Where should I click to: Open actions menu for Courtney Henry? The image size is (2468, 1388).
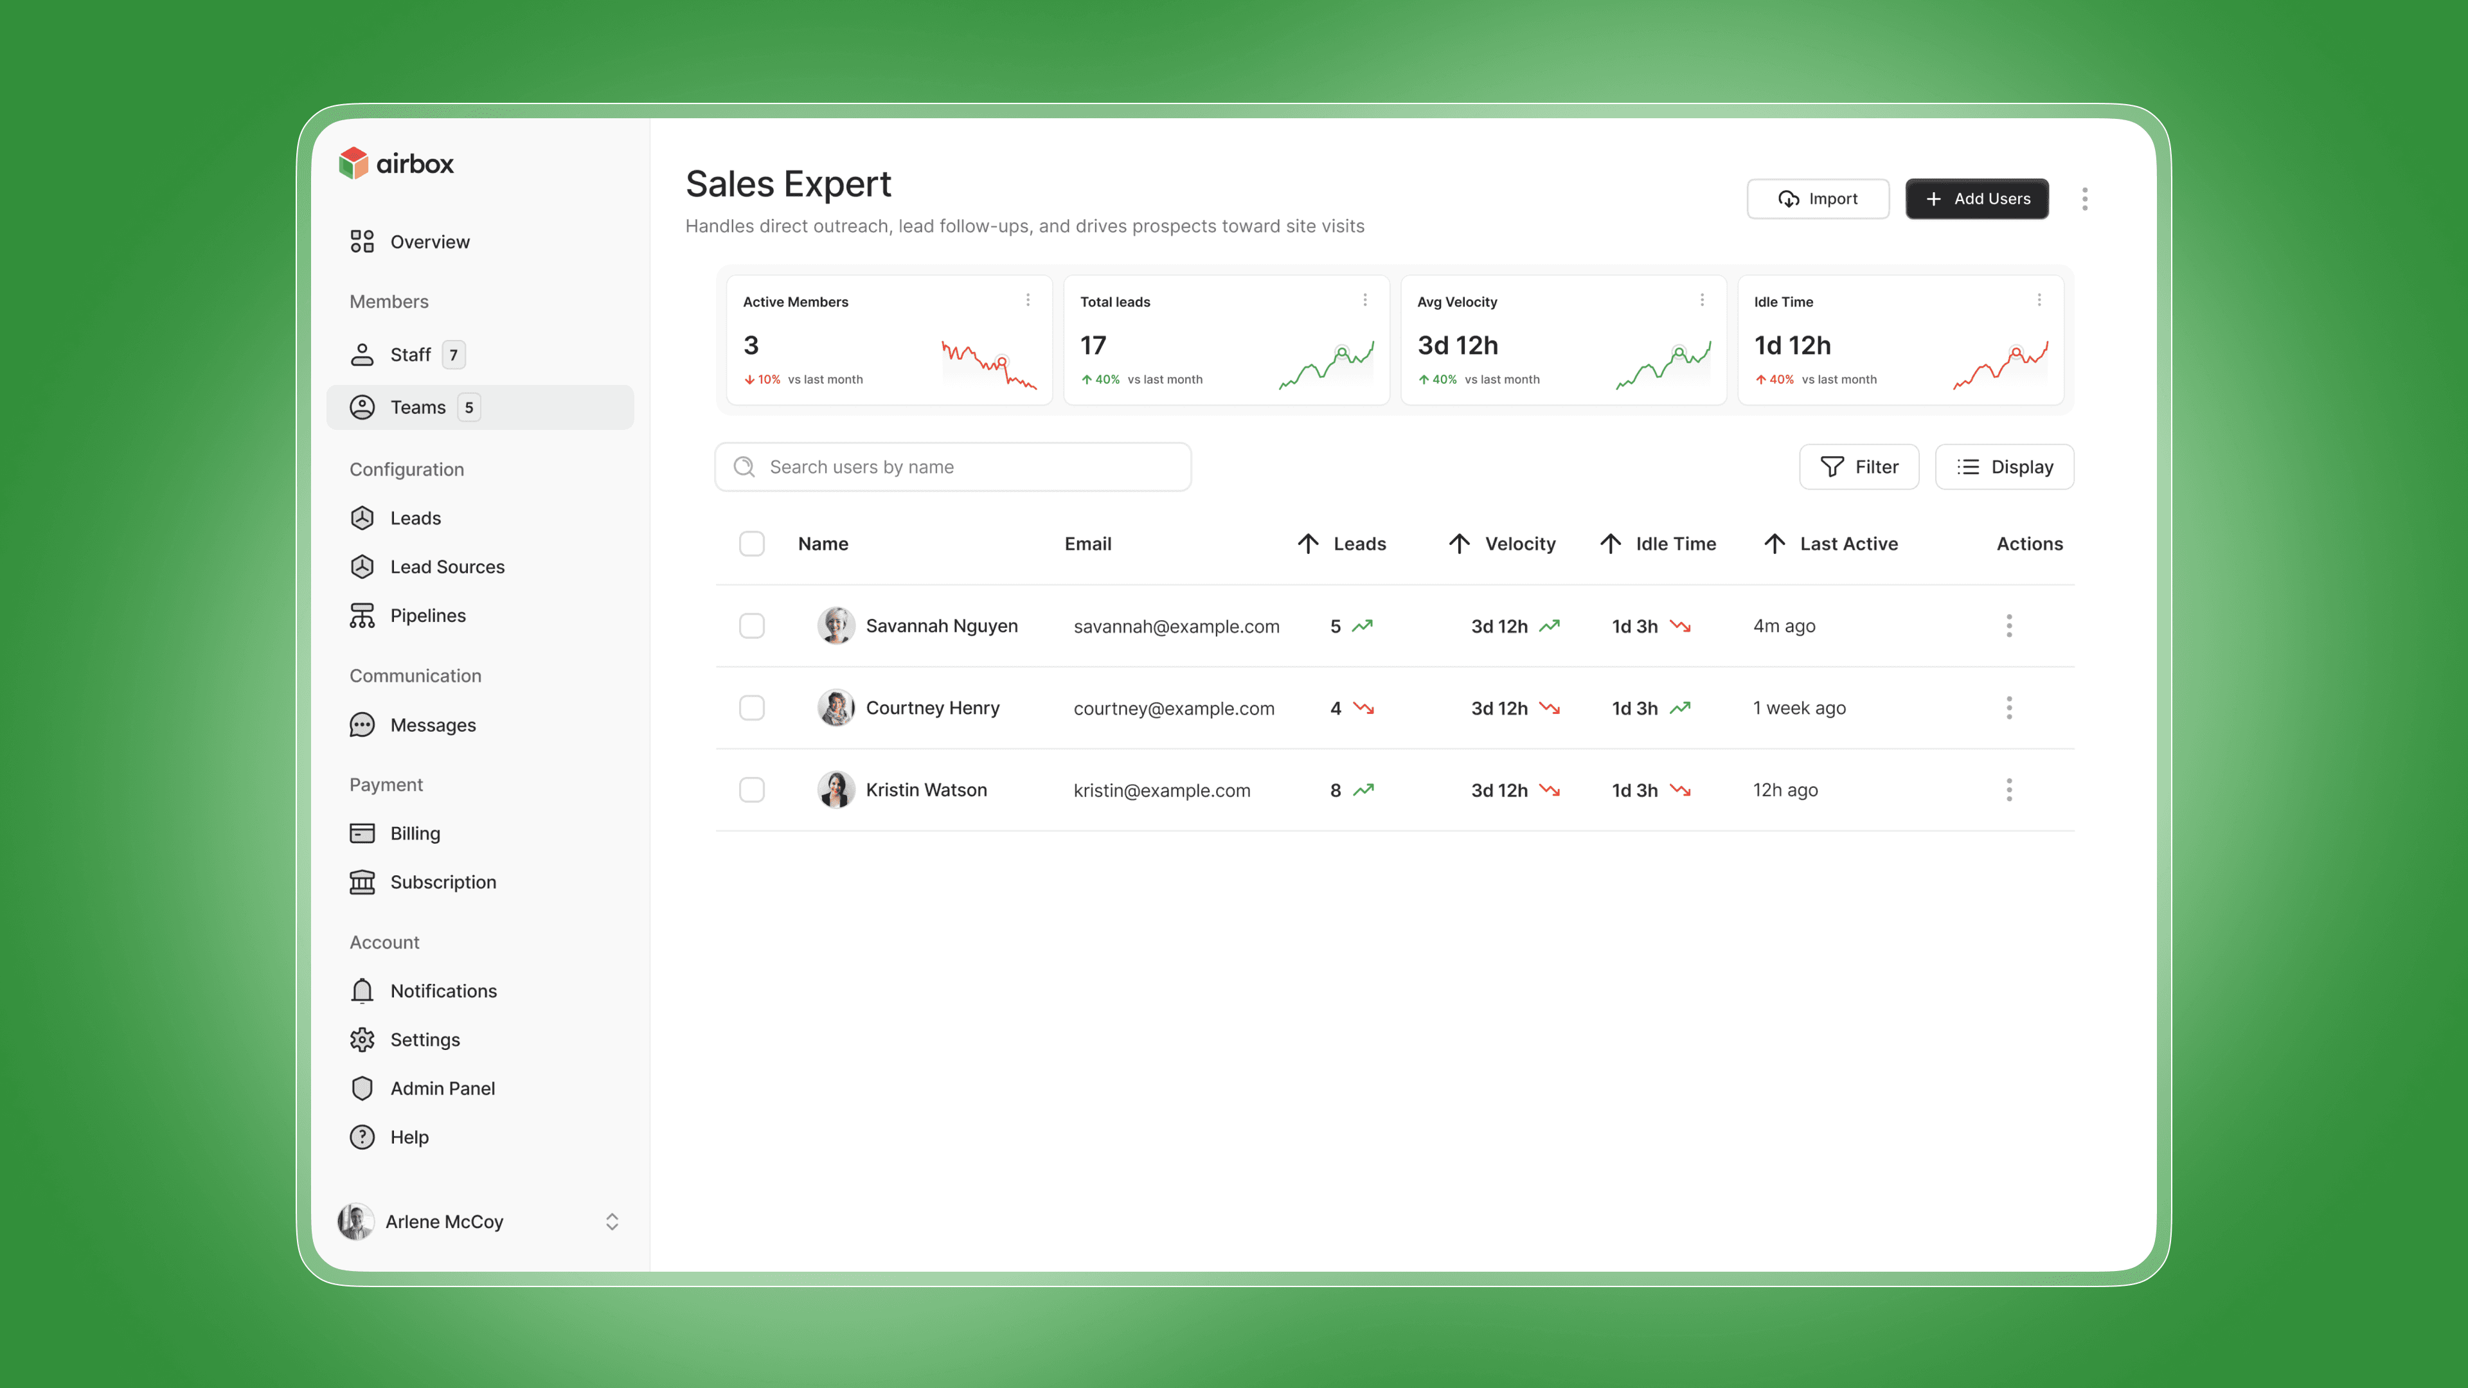click(x=2009, y=708)
